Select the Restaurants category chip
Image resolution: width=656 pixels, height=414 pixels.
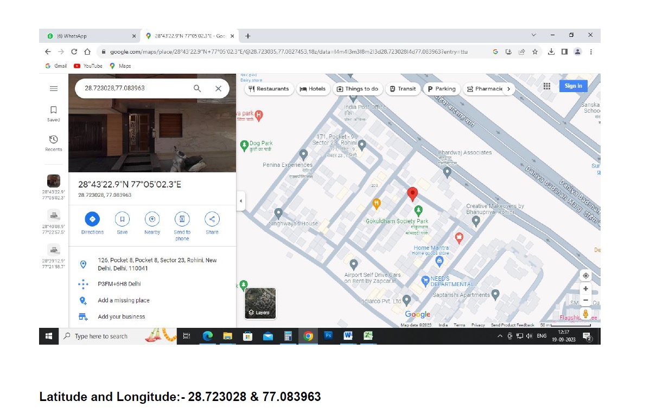269,89
